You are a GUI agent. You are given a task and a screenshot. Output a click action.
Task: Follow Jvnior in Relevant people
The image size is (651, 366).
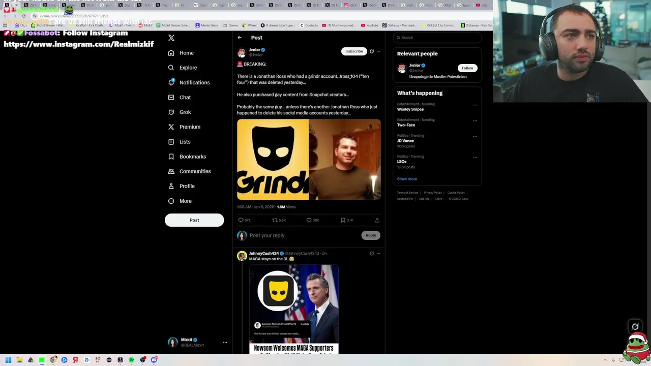point(467,68)
